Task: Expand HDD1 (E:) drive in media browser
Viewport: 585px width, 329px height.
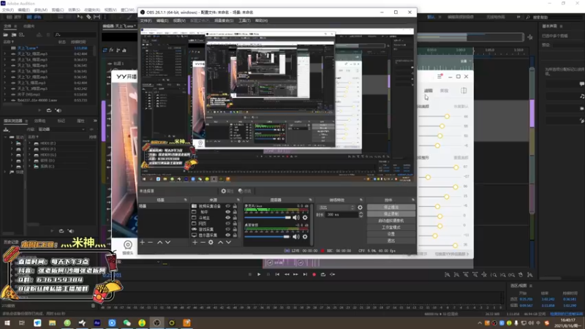Action: [x=30, y=143]
